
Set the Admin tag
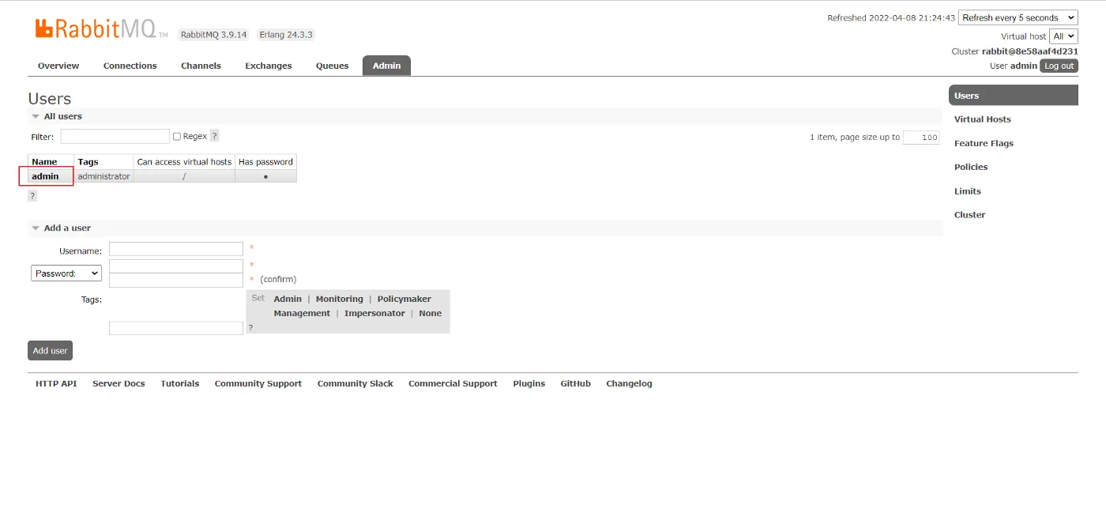tap(288, 299)
